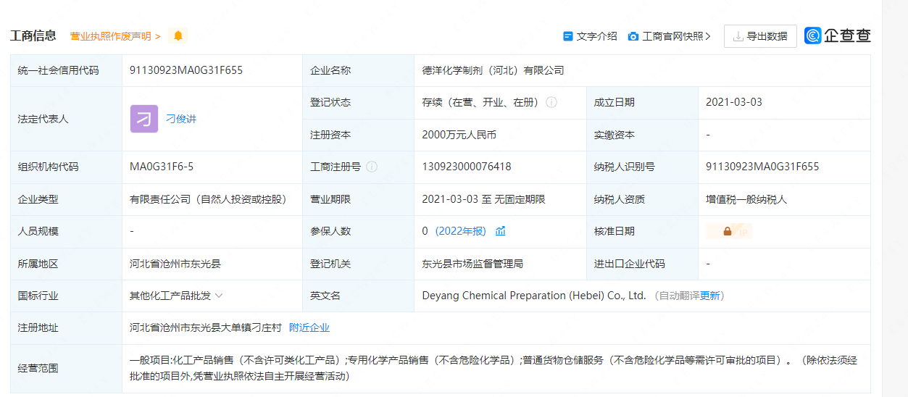The height and width of the screenshot is (397, 908).
Task: Open legal representative 刁俊讲 profile link
Action: (181, 119)
